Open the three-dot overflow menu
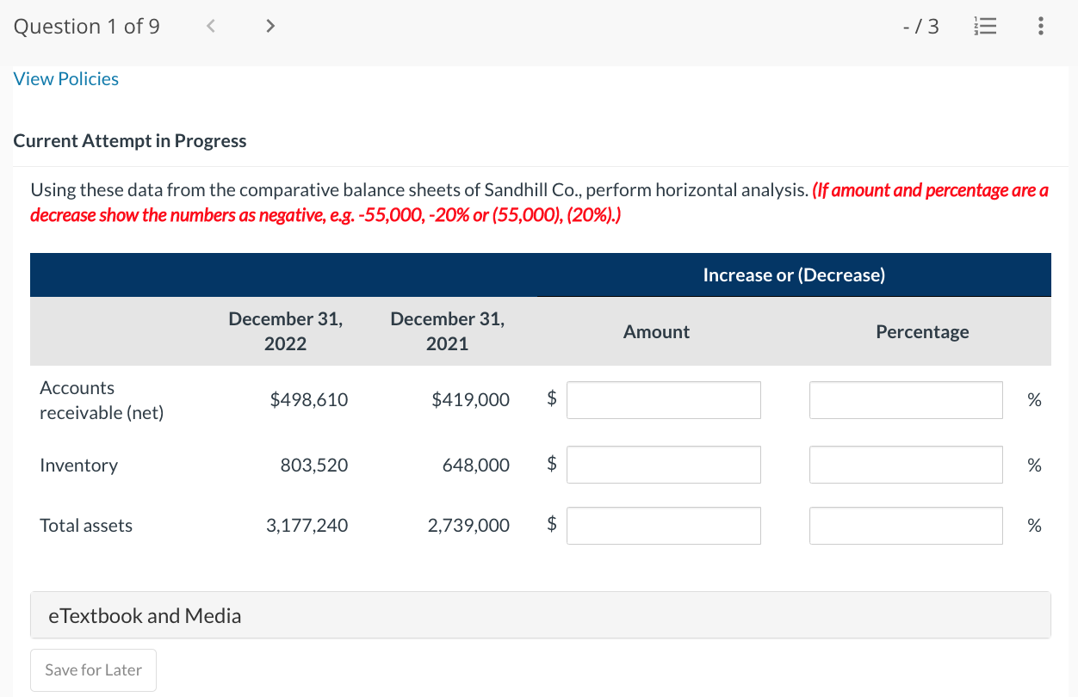 pyautogui.click(x=1040, y=26)
